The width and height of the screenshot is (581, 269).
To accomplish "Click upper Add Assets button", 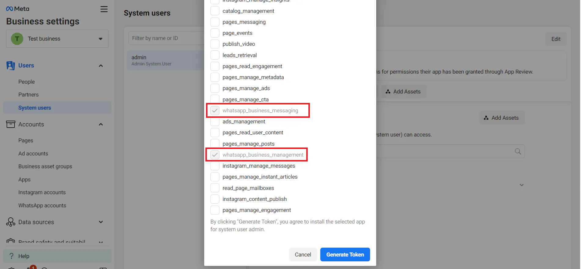I will pos(403,92).
